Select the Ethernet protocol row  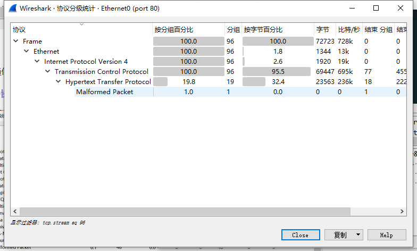(208, 51)
